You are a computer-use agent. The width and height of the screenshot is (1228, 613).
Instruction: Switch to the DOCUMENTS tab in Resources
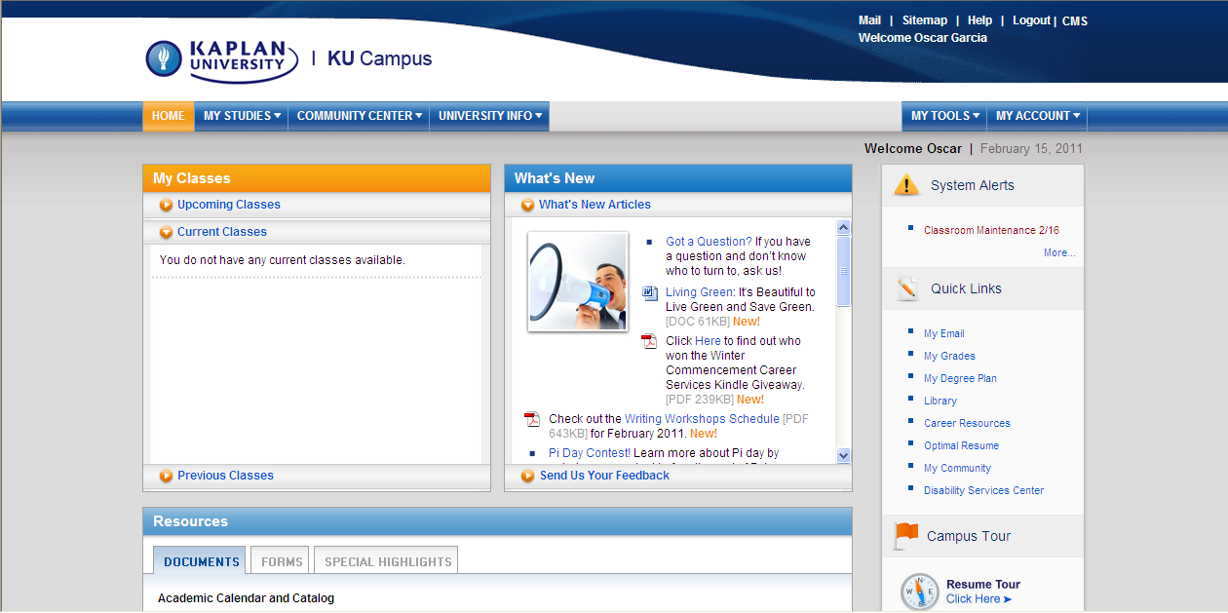pos(201,561)
